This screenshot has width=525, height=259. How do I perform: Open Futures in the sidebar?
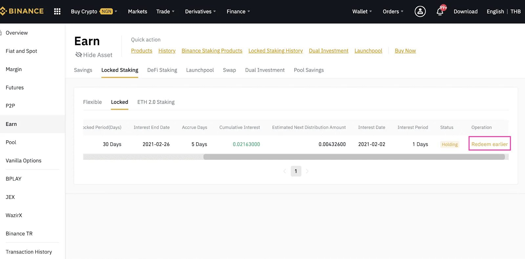[15, 87]
